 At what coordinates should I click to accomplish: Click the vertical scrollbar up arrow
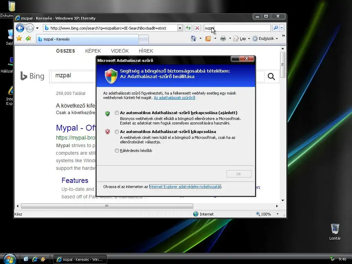point(283,48)
